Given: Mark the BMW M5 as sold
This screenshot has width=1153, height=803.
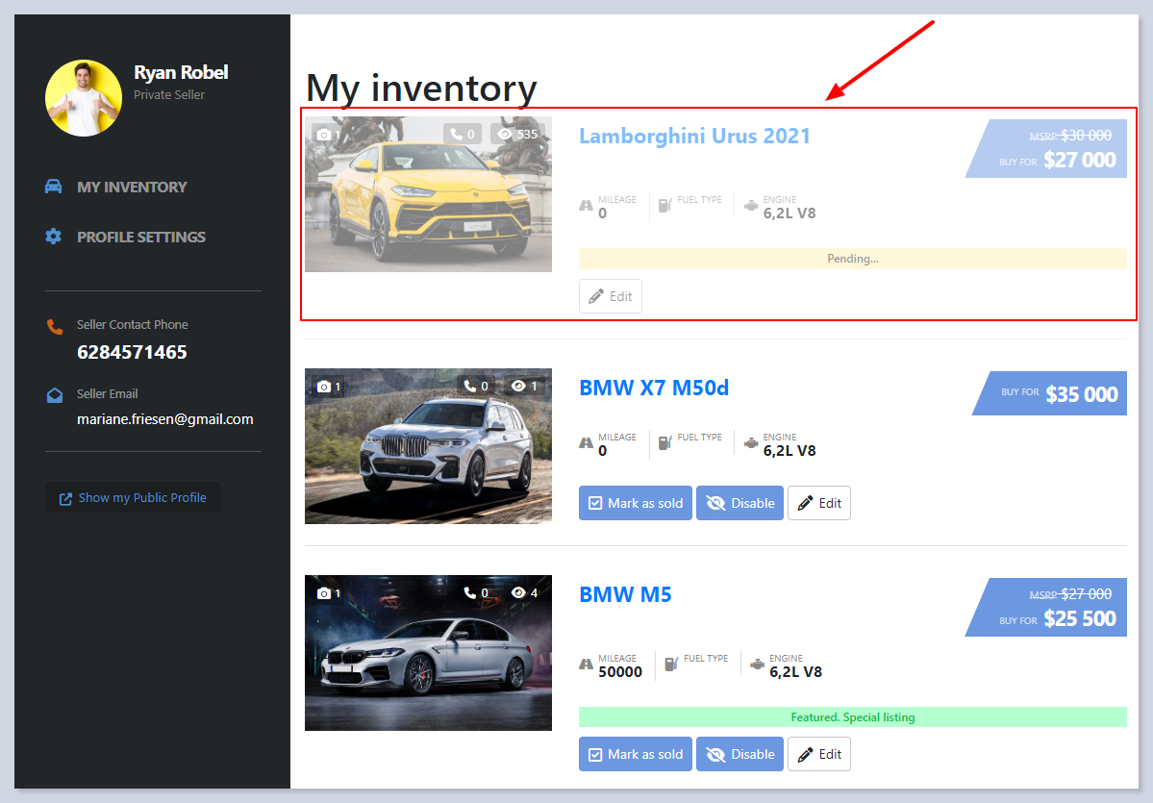Looking at the screenshot, I should (x=635, y=754).
